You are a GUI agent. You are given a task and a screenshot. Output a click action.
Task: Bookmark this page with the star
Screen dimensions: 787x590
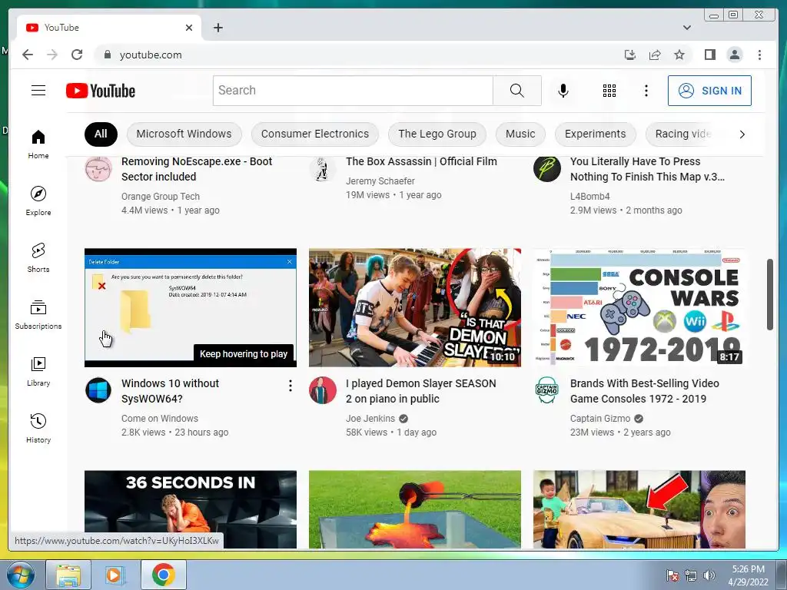[x=679, y=55]
